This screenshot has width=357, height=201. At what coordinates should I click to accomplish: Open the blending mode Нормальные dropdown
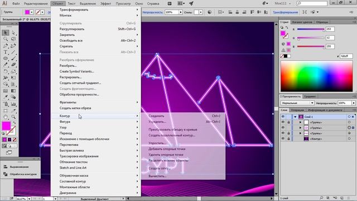pyautogui.click(x=297, y=103)
